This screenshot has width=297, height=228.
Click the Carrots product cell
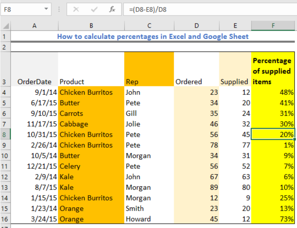91,114
